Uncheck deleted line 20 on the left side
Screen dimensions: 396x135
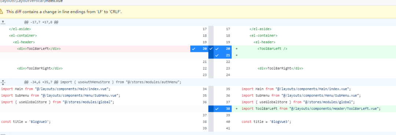tap(199, 49)
